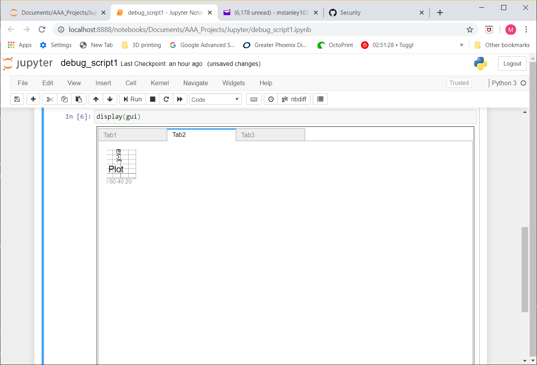
Task: Copy the cell using the copy icon
Action: coord(64,99)
